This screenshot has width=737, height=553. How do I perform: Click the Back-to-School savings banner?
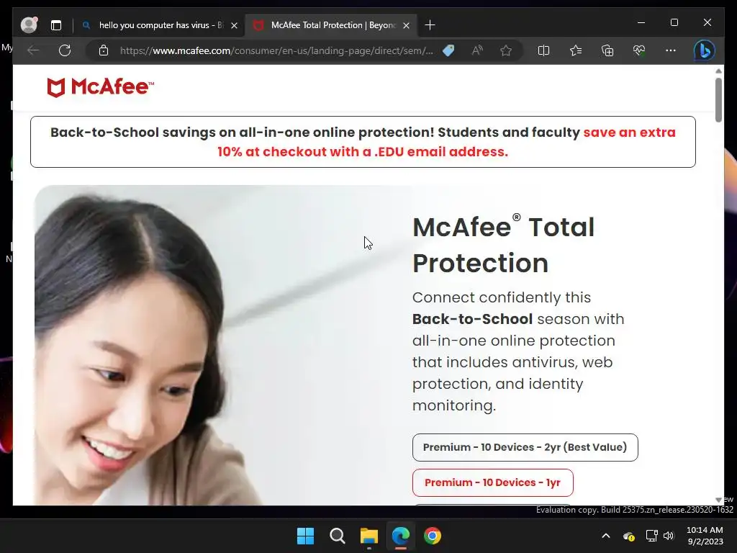click(363, 142)
